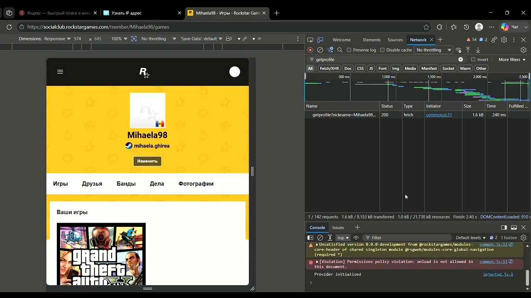
Task: Check the Invert filter checkbox
Action: click(473, 60)
